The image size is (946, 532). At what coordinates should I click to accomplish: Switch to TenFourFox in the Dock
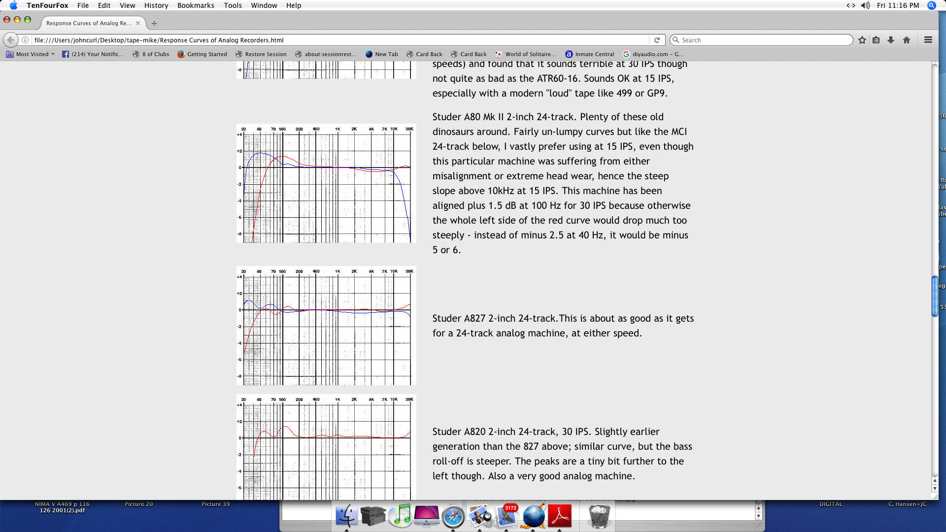tap(534, 516)
